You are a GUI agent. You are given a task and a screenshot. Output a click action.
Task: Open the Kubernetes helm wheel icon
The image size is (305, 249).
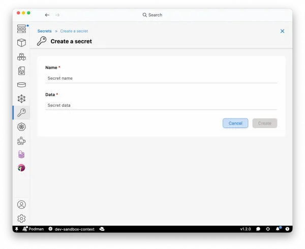tap(21, 127)
